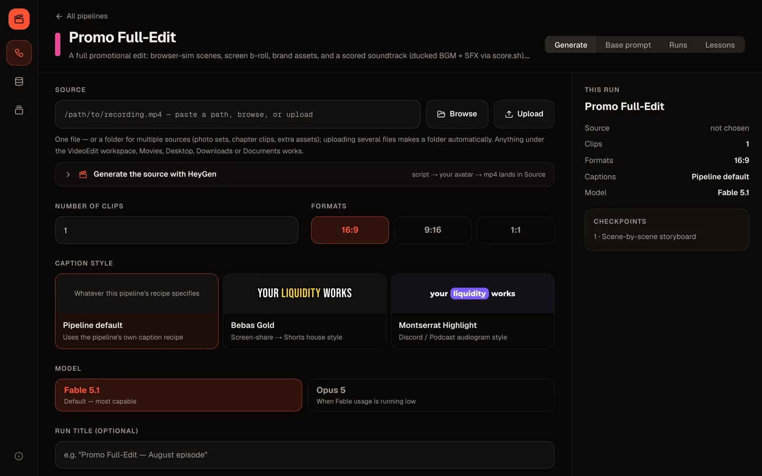
Task: Select the 1:1 format option
Action: (x=515, y=230)
